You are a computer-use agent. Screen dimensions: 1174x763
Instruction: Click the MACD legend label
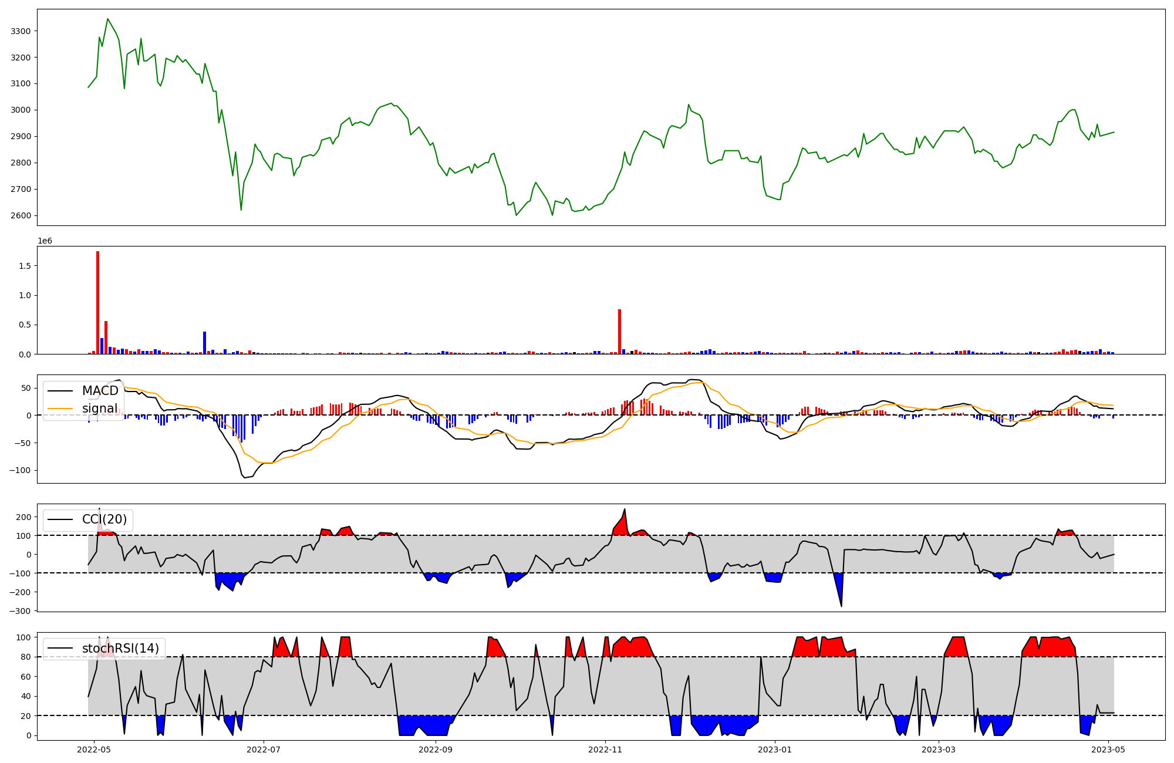100,391
